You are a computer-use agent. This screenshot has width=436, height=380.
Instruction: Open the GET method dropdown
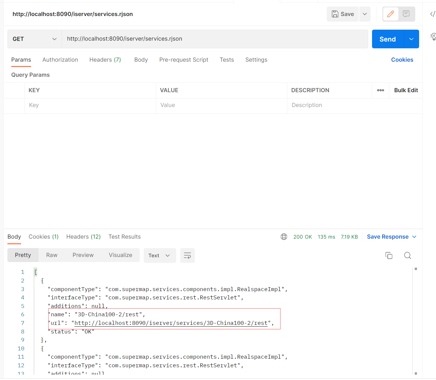pyautogui.click(x=34, y=39)
